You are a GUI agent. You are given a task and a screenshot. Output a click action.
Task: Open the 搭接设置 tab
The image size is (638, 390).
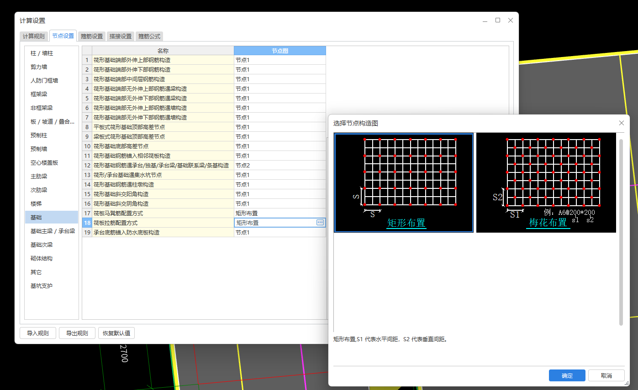pyautogui.click(x=121, y=36)
